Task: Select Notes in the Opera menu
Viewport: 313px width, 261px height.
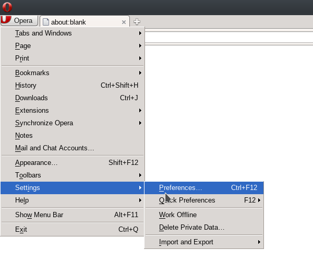Action: pyautogui.click(x=73, y=136)
